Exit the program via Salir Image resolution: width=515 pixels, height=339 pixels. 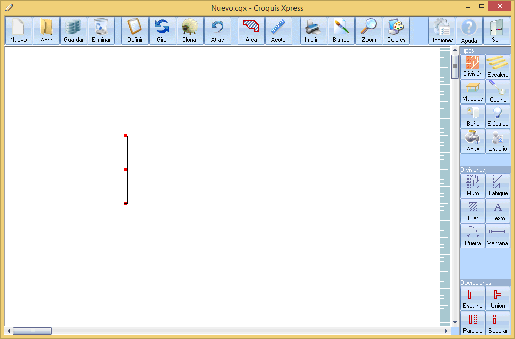click(x=497, y=31)
